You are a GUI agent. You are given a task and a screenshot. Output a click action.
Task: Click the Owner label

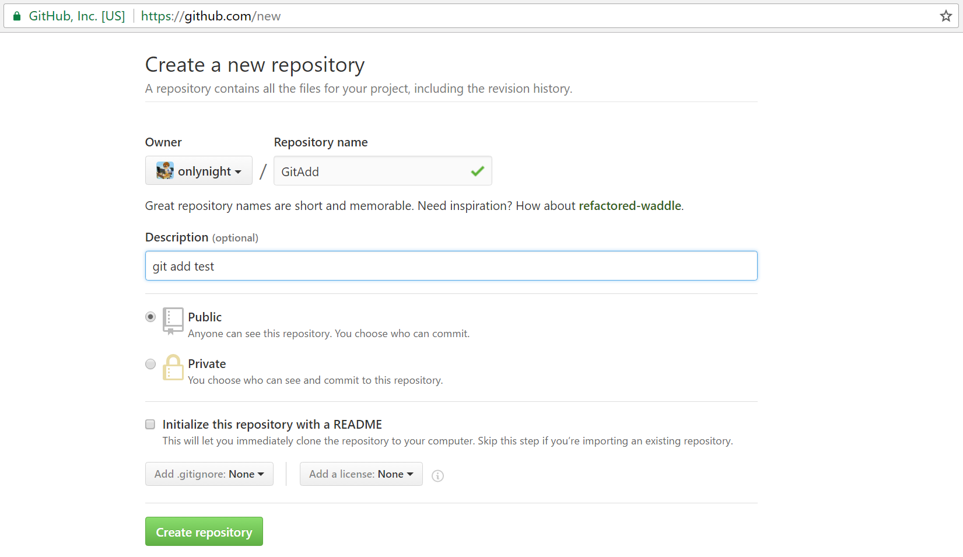[x=163, y=142]
